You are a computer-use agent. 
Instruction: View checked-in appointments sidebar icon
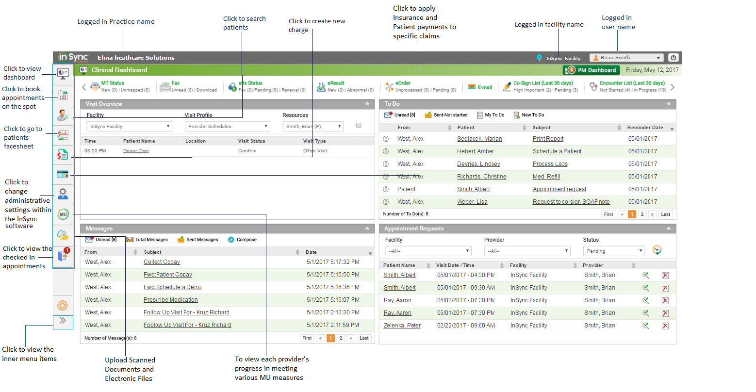coord(63,255)
